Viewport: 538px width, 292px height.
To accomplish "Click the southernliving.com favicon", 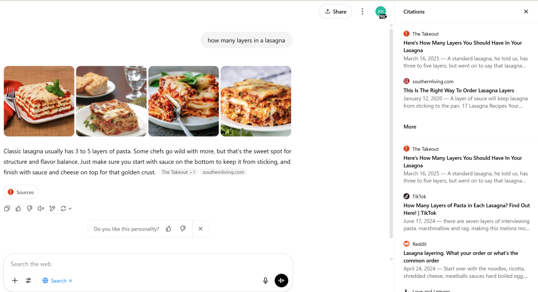I will (407, 81).
